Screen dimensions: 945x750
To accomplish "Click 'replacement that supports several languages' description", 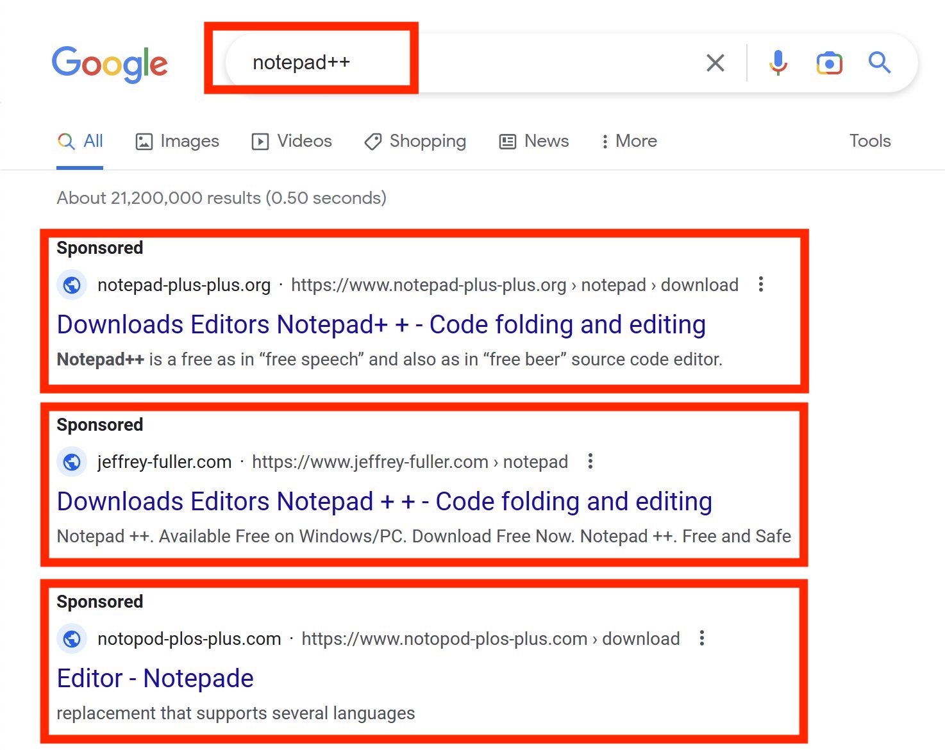I will (236, 713).
